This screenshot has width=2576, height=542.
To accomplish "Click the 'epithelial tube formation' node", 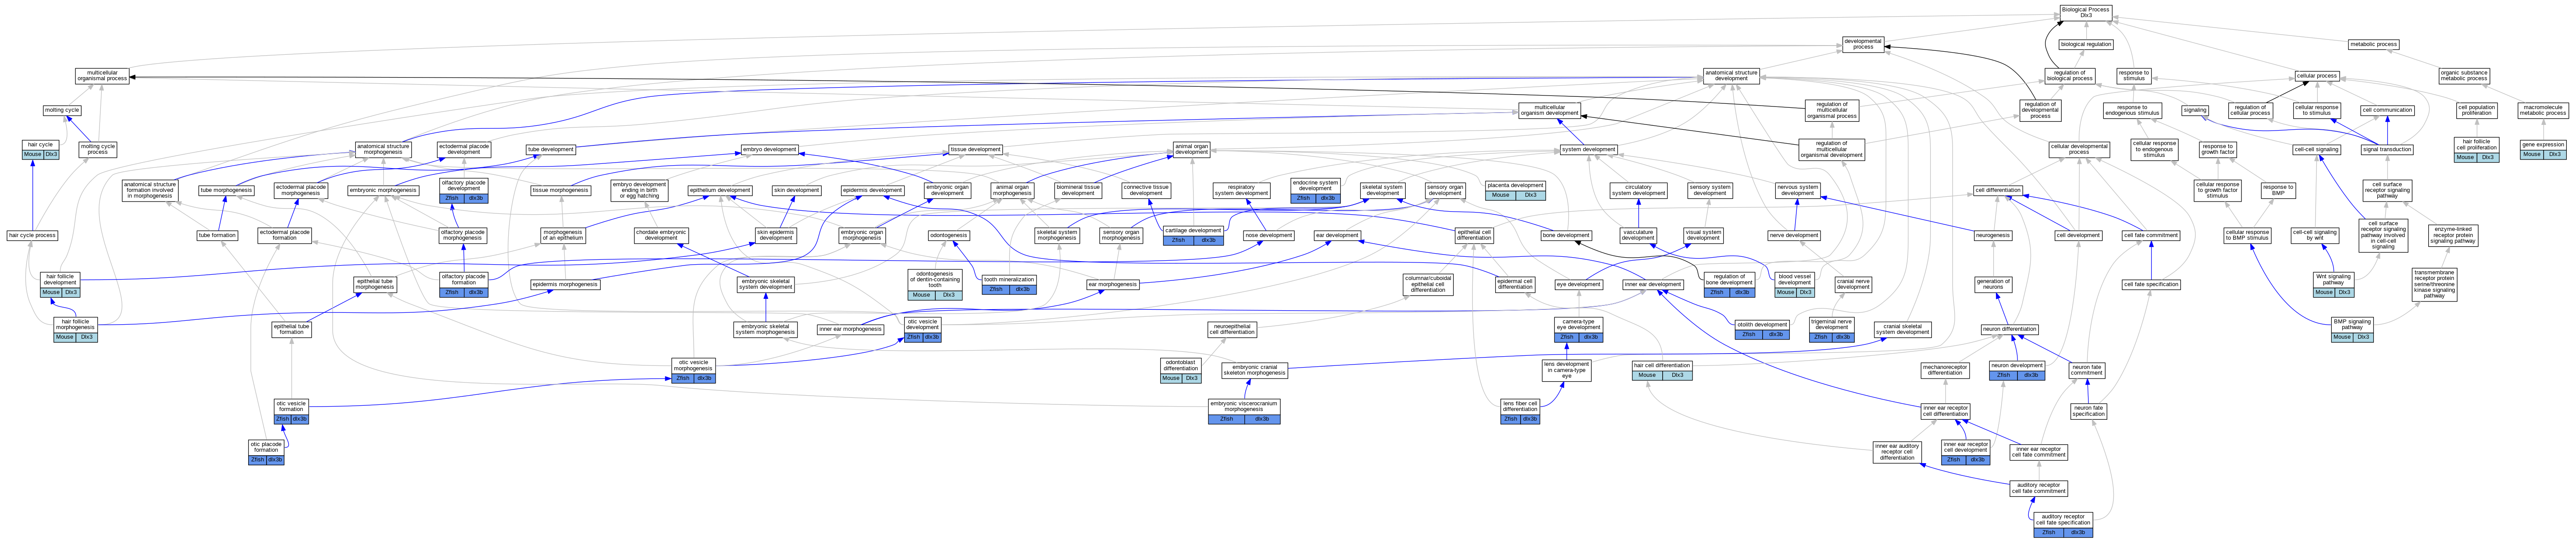I will pyautogui.click(x=291, y=329).
